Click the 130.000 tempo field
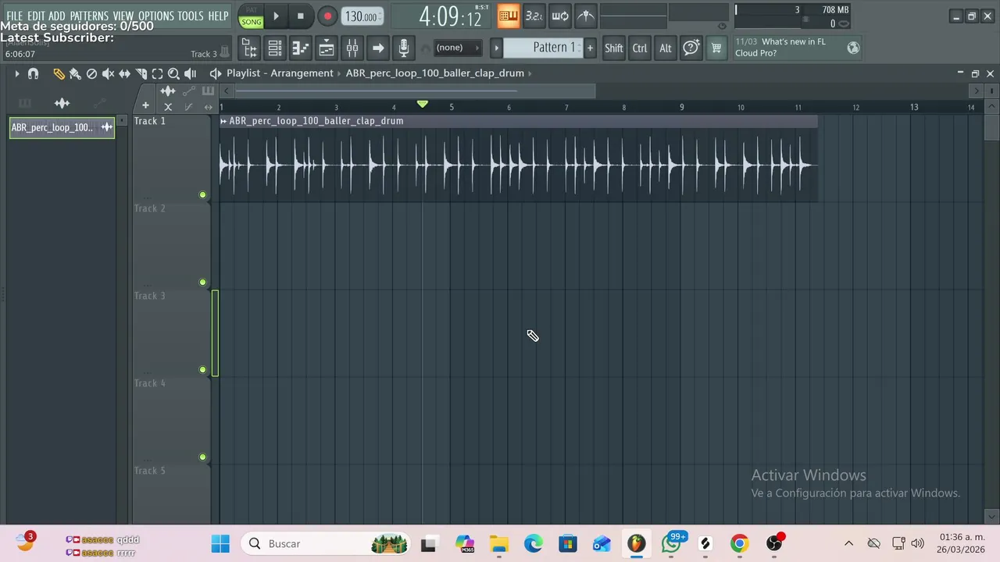 point(362,16)
